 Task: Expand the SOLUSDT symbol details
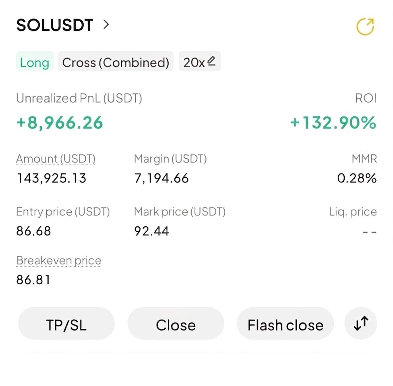click(54, 25)
